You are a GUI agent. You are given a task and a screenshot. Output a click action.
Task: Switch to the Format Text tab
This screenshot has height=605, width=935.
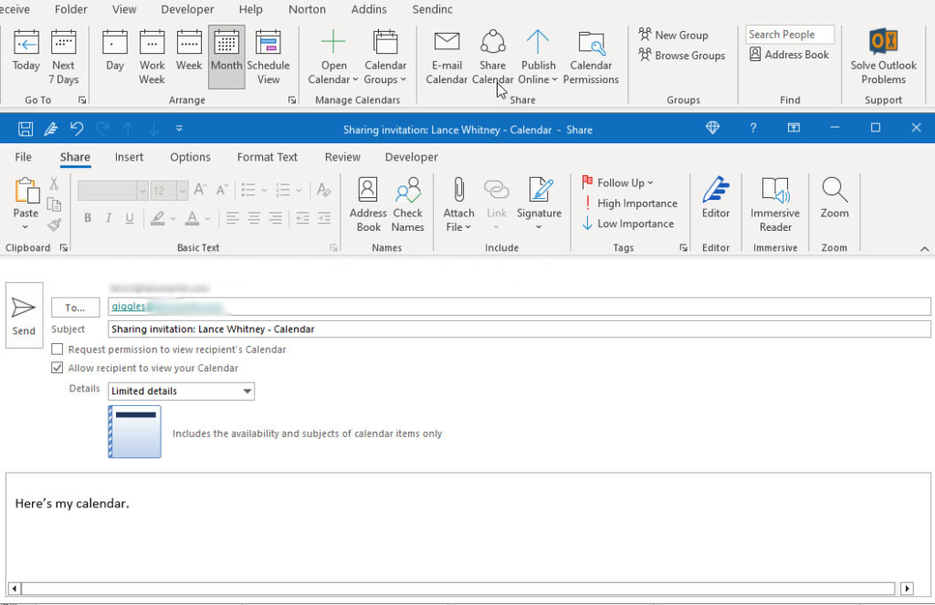(267, 157)
